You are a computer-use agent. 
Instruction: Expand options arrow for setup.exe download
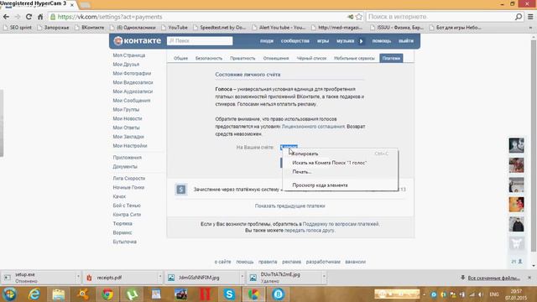[78, 277]
